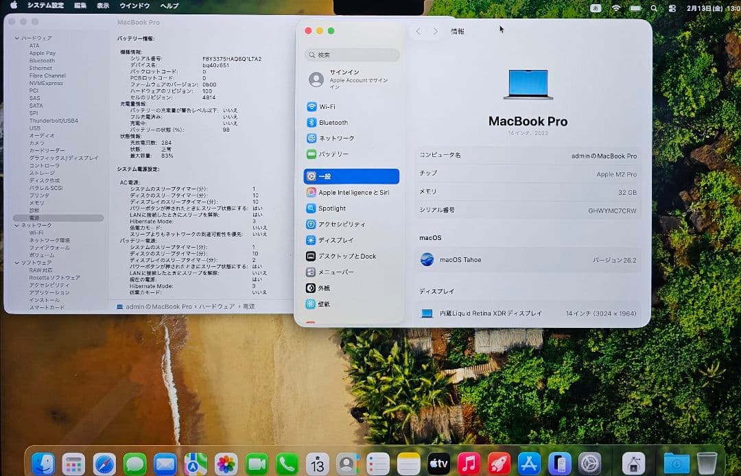741x476 pixels.
Task: Go back using the info window arrow
Action: [419, 31]
